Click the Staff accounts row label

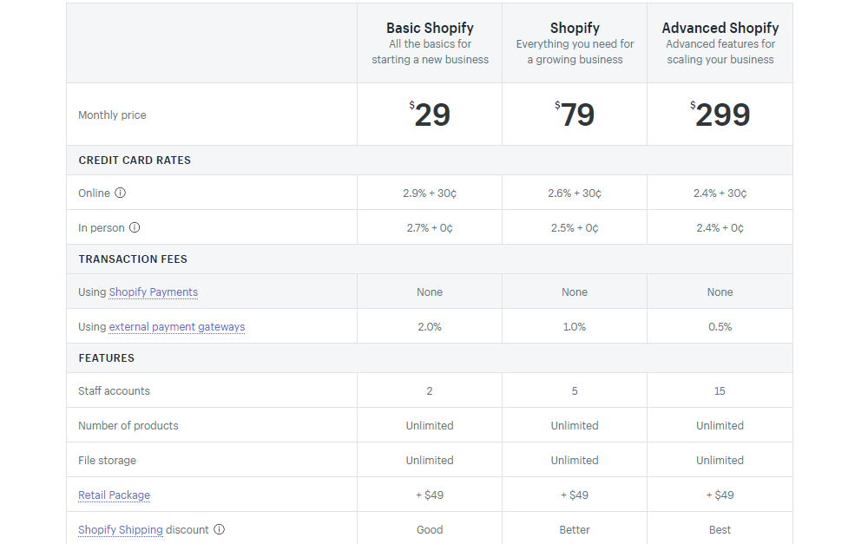pyautogui.click(x=114, y=391)
